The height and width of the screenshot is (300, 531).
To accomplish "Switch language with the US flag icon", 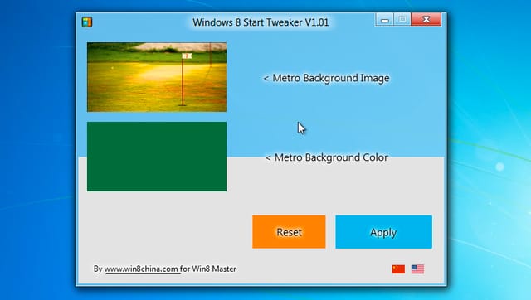I will click(x=417, y=269).
